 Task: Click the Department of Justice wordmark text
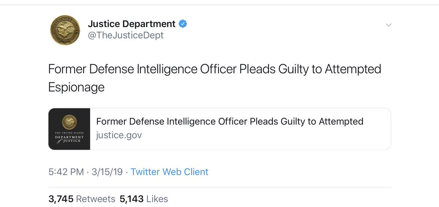(x=69, y=137)
